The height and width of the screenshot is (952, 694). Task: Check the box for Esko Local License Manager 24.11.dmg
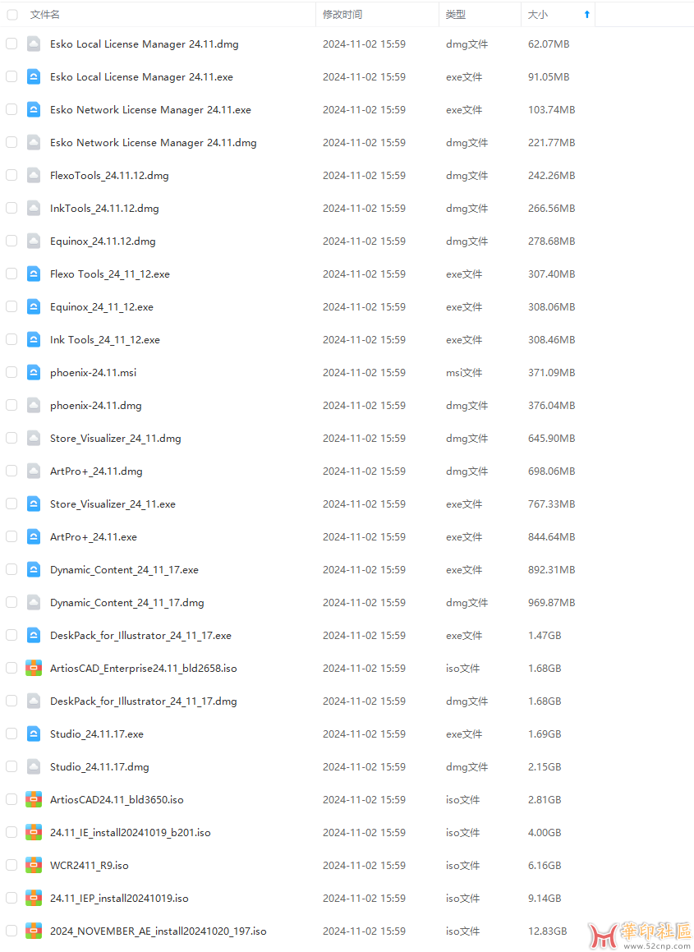tap(11, 44)
